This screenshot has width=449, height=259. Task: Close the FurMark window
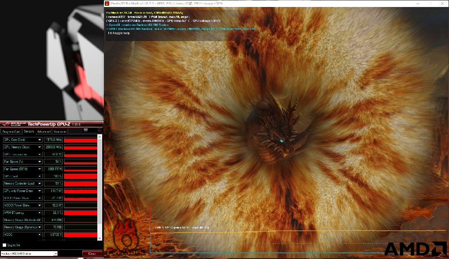(442, 3)
